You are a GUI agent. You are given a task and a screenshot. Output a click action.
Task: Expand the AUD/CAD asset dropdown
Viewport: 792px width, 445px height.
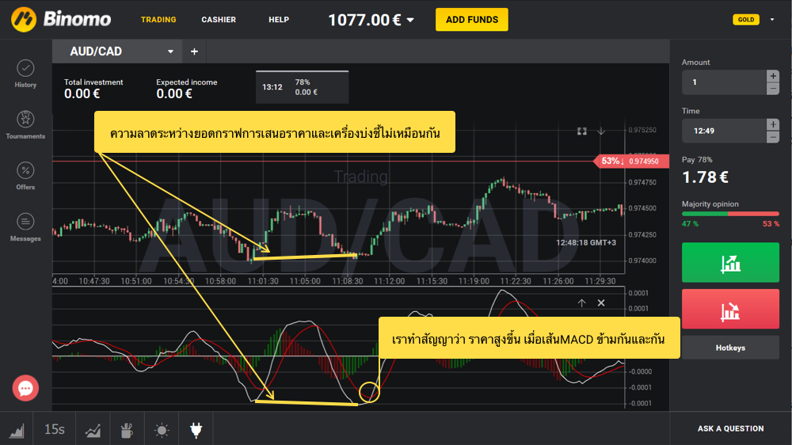[170, 51]
